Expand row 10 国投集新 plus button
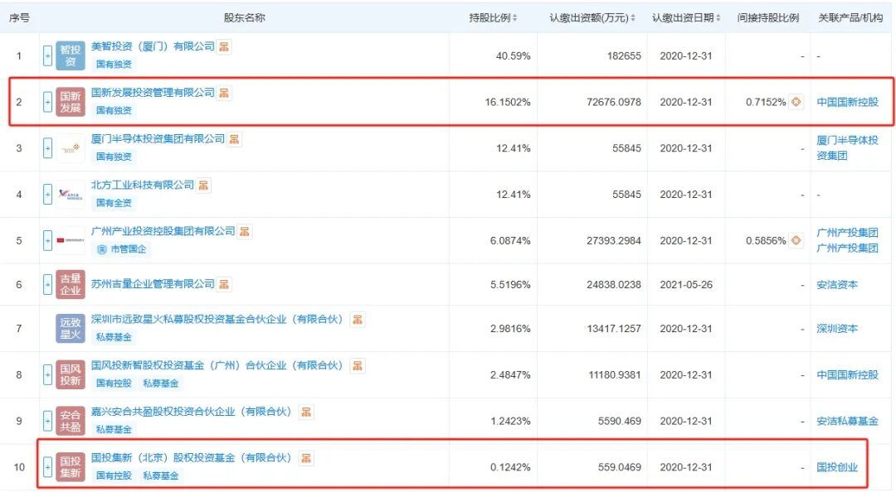The height and width of the screenshot is (492, 896). point(47,466)
